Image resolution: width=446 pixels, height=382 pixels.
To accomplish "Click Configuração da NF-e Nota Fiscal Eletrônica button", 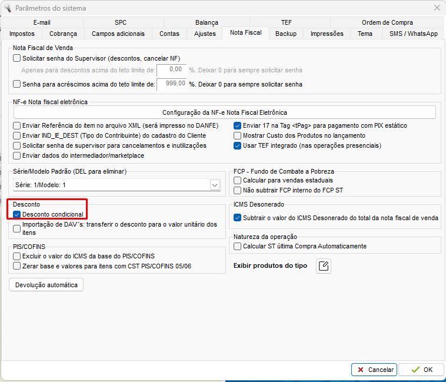I will pos(224,112).
